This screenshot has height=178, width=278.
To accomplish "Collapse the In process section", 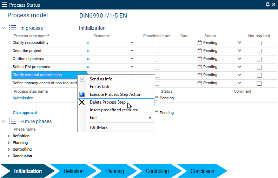I will pos(4,28).
